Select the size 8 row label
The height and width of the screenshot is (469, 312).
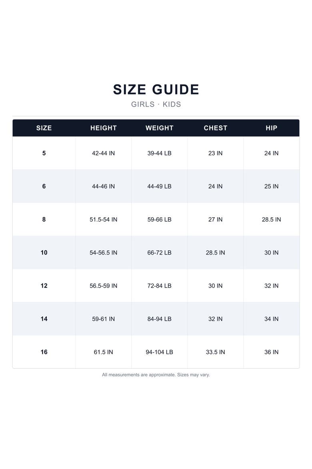(x=44, y=220)
